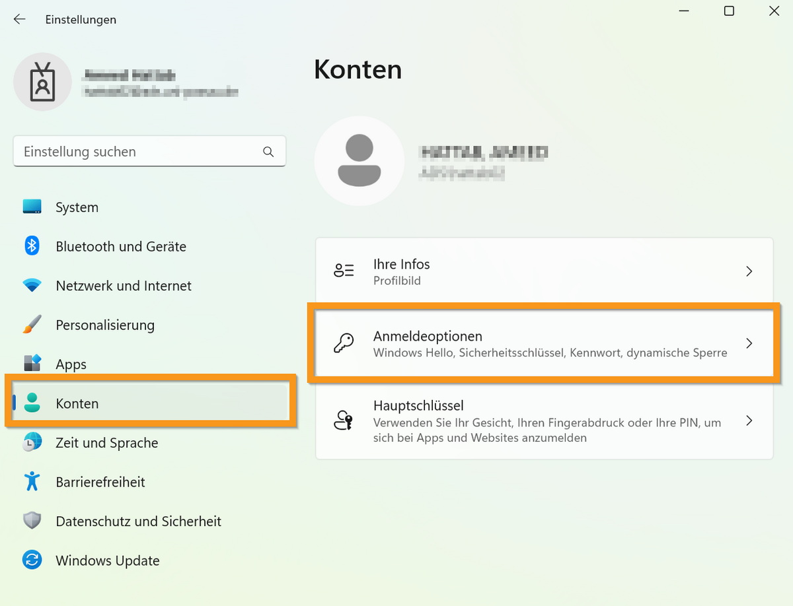Click the Datenschutz shield icon

click(x=32, y=521)
